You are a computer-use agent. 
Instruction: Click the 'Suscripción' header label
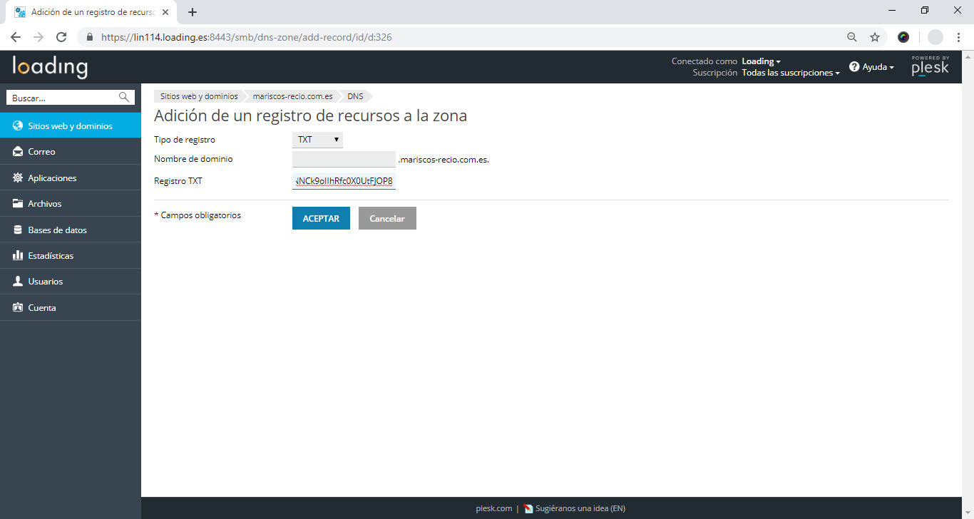(x=715, y=73)
